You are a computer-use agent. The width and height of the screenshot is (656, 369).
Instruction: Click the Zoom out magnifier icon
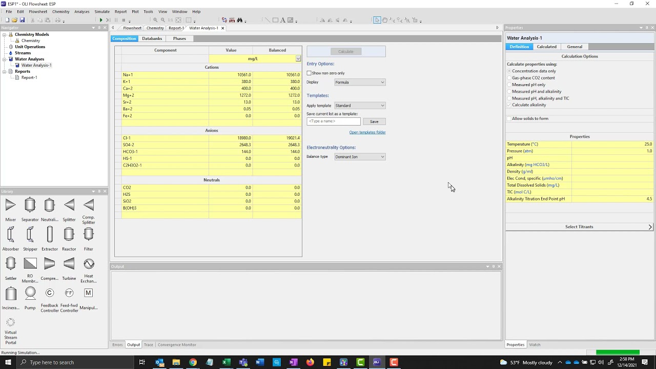pos(163,20)
